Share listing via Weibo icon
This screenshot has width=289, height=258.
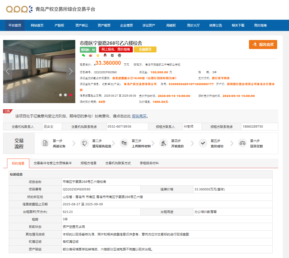coord(91,55)
